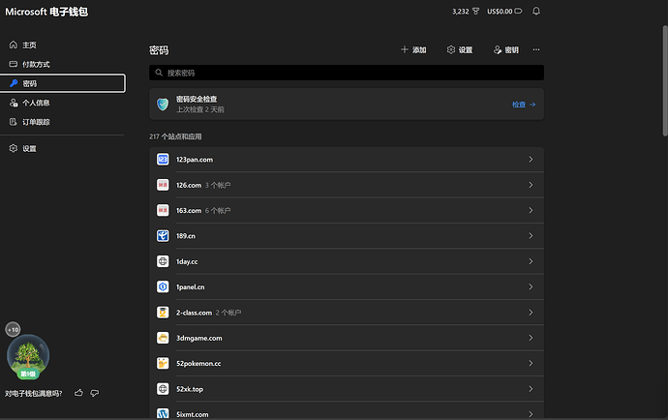Click the 126.com site icon
668x420 pixels.
(163, 185)
